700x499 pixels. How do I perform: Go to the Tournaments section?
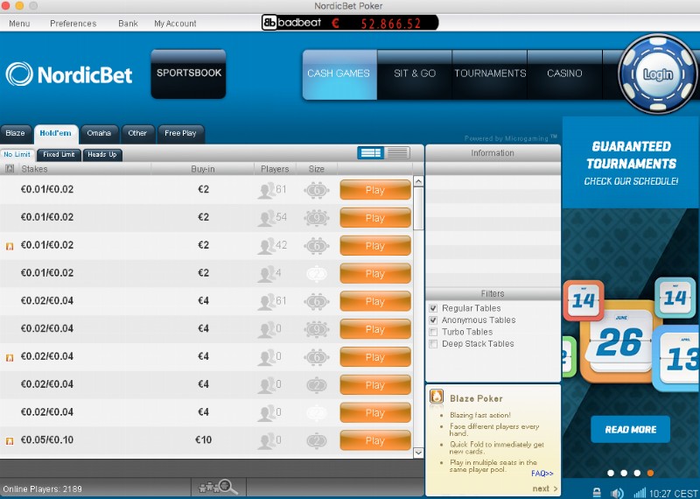[490, 74]
